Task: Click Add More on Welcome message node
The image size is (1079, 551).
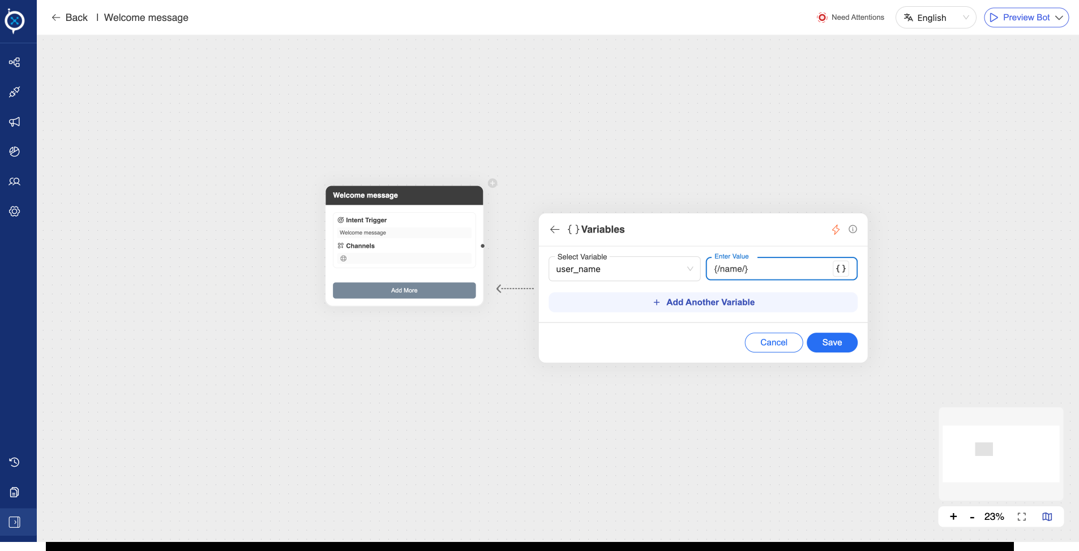Action: tap(404, 290)
